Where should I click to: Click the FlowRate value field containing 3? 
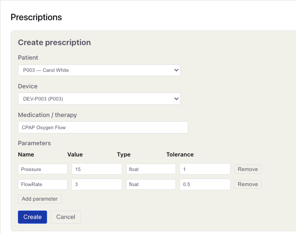(x=96, y=184)
